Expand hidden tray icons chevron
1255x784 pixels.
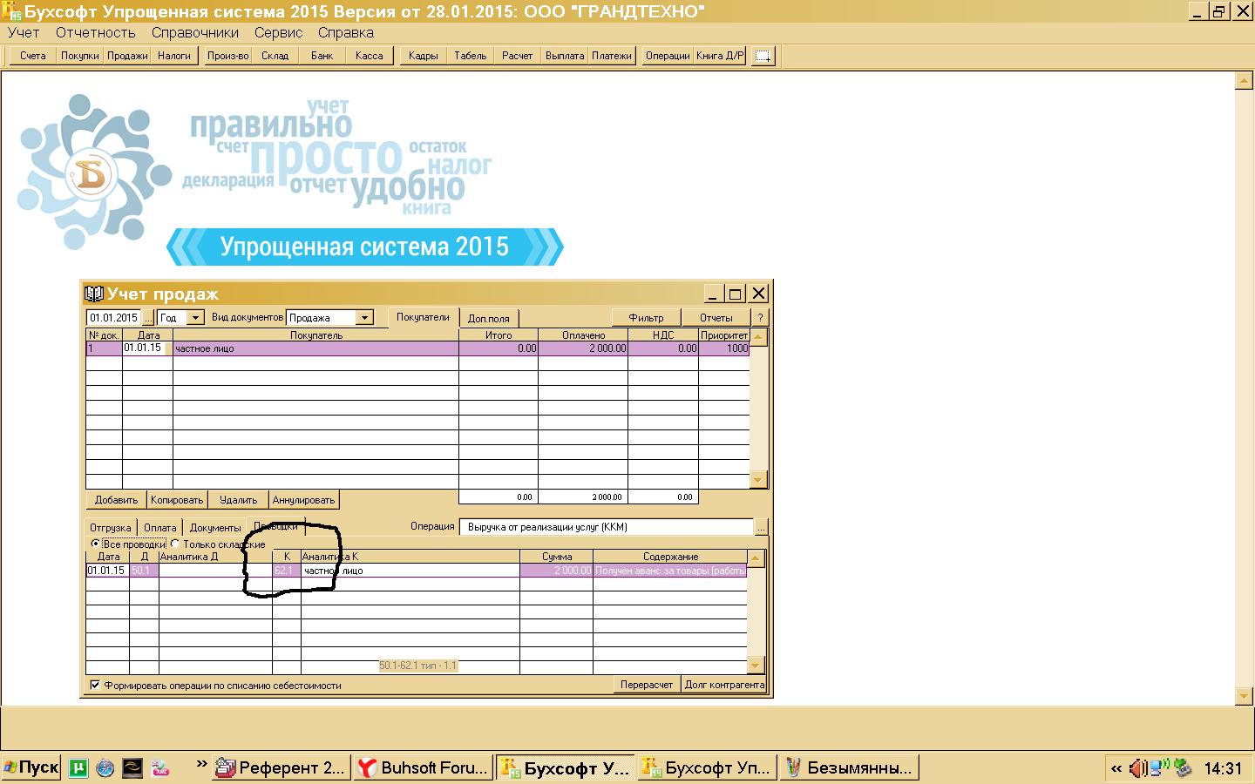coord(1116,768)
